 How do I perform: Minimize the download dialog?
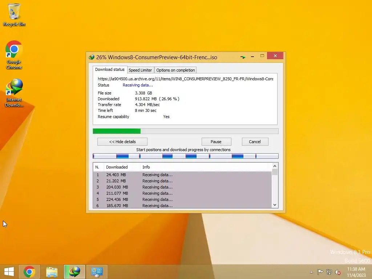[252, 57]
